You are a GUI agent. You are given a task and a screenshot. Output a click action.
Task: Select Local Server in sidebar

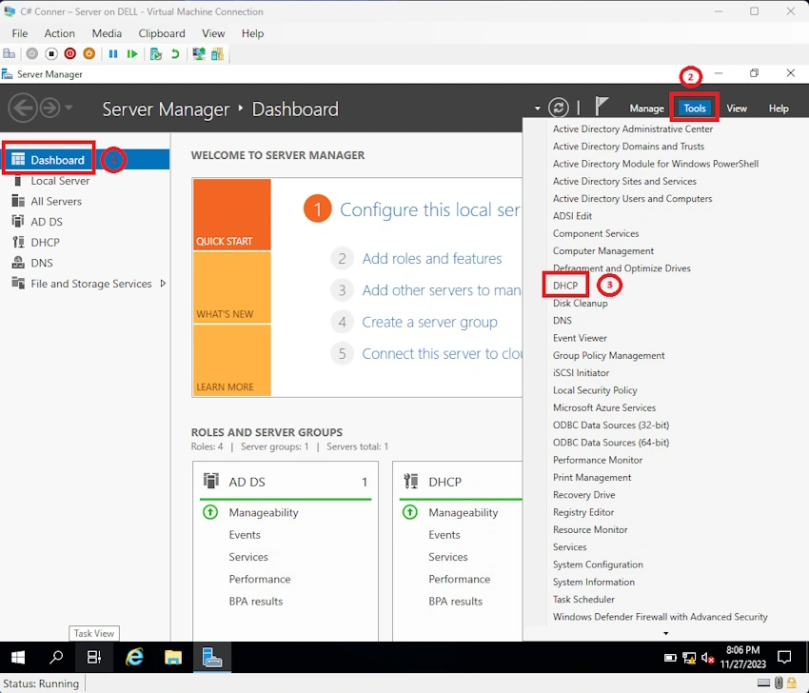(60, 181)
